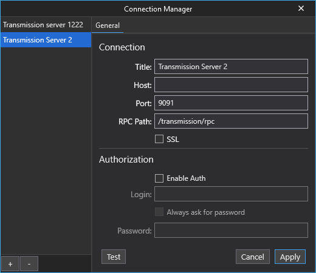Image resolution: width=316 pixels, height=273 pixels.
Task: Apply the connection settings
Action: click(290, 257)
